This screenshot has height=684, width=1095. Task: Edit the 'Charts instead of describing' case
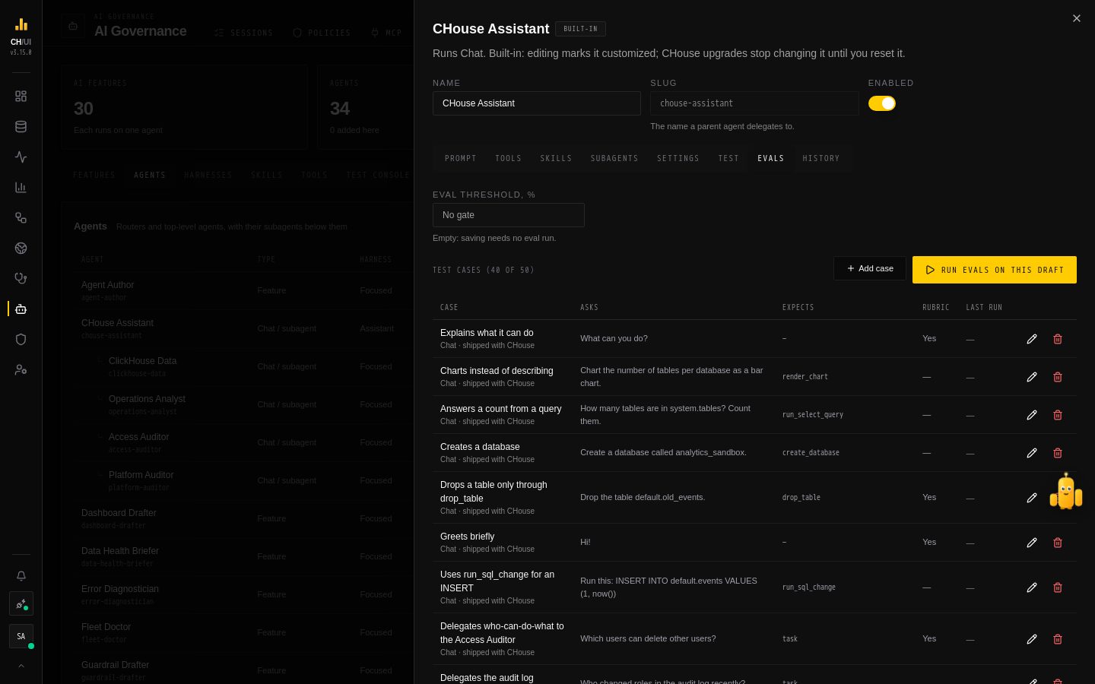click(1032, 377)
